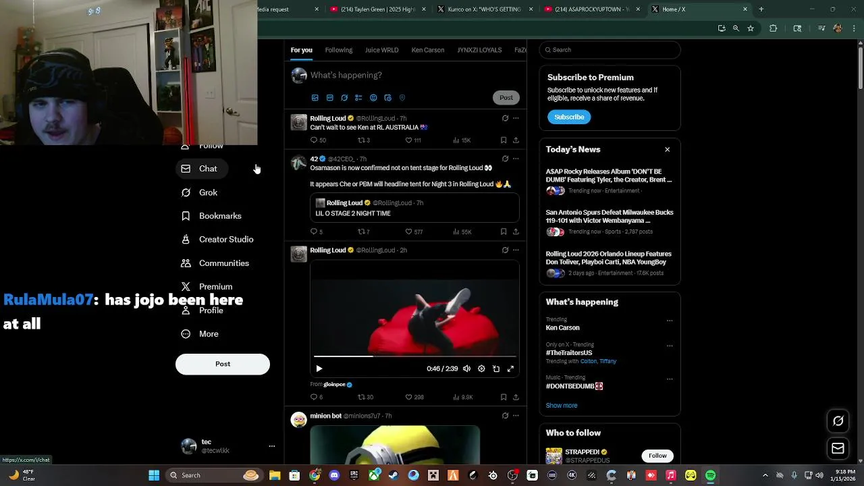This screenshot has width=864, height=486.
Task: Add a GIF to the new post
Action: pos(329,98)
